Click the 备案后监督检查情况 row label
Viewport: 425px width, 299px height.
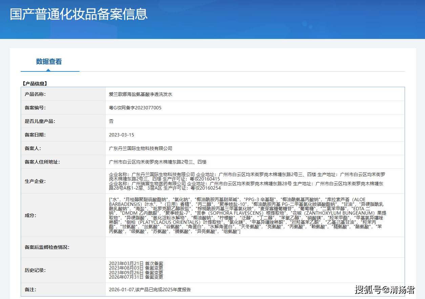coord(47,247)
